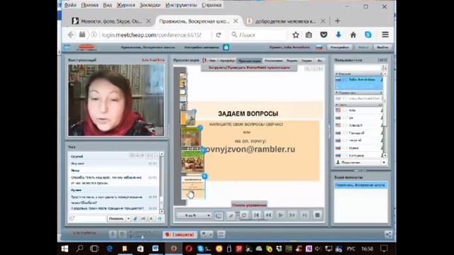This screenshot has width=454, height=255.
Task: Click the users list vertical scrollbar
Action: (384, 115)
